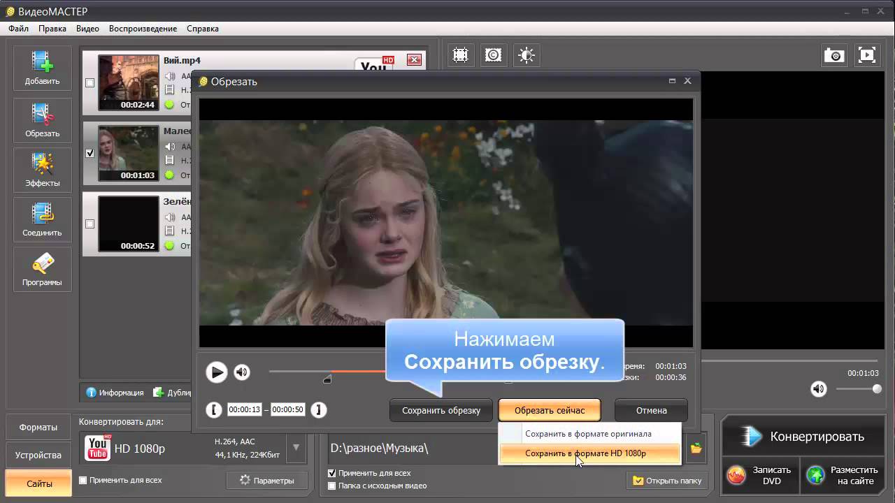
Task: Open the Правка menu
Action: pyautogui.click(x=52, y=29)
